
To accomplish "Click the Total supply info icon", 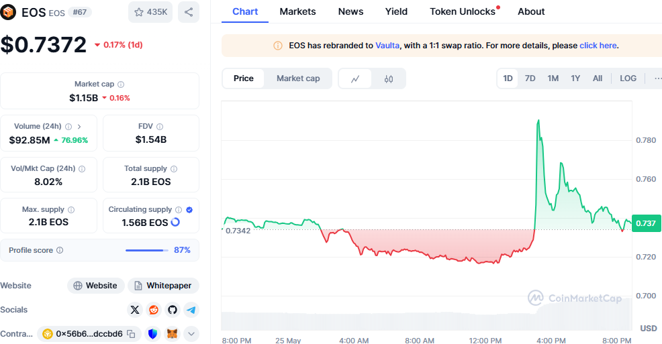I will [173, 168].
